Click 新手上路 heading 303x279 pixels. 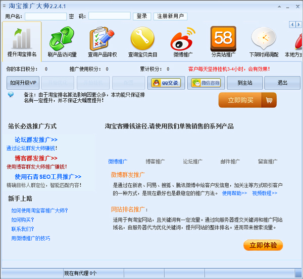point(20,198)
